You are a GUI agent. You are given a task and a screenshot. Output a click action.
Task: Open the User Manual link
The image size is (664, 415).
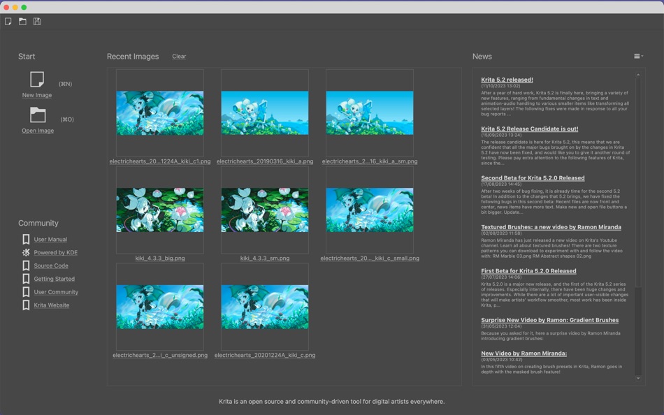click(x=50, y=239)
